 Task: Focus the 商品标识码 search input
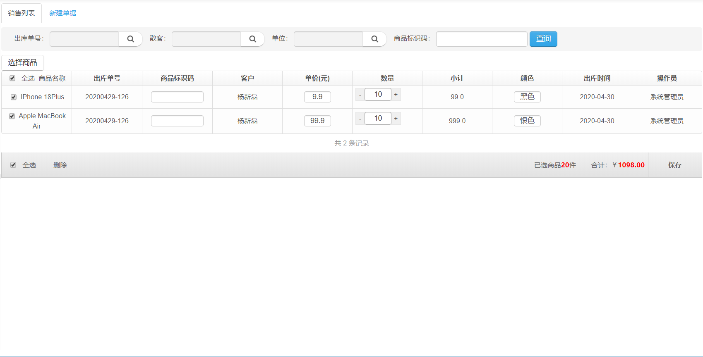(482, 39)
